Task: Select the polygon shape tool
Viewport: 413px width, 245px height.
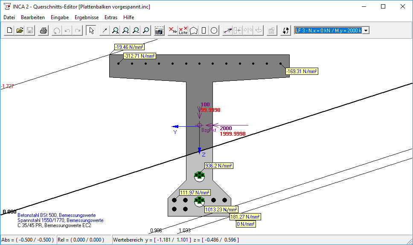Action: (x=194, y=30)
